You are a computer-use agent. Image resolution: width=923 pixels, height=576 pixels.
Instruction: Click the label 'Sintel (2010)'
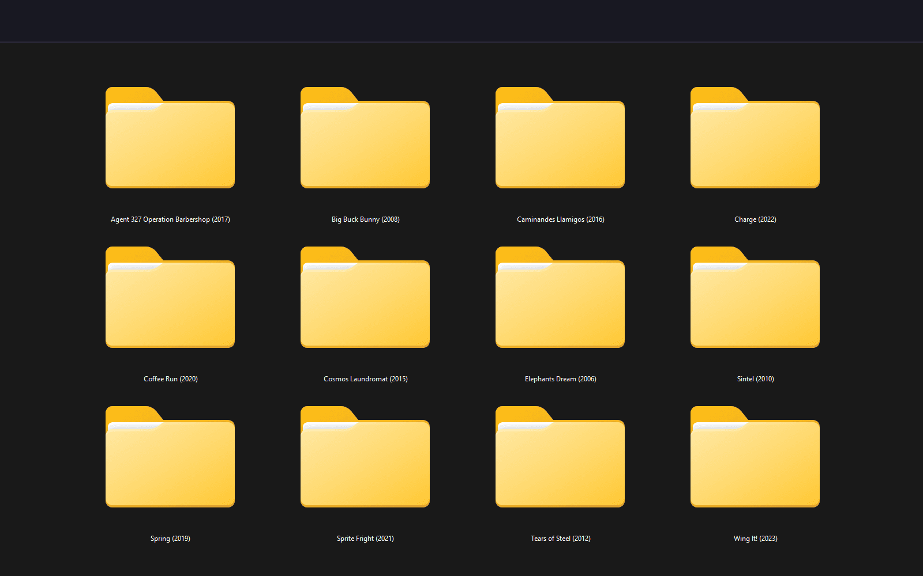tap(755, 379)
